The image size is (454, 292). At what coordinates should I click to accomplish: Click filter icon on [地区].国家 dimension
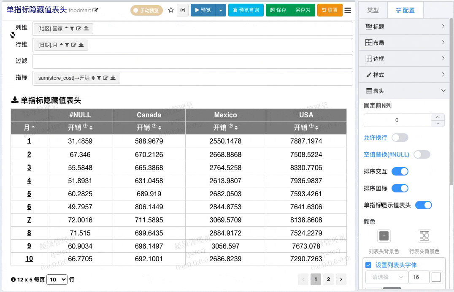(72, 28)
